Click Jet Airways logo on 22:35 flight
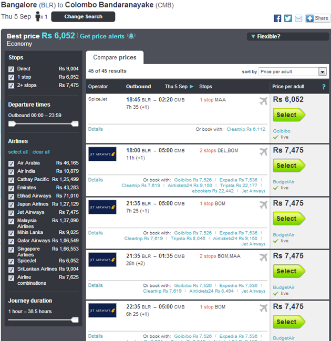This screenshot has width=331, height=341. pos(102,311)
